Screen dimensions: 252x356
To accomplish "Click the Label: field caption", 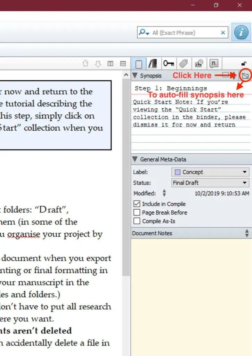I will coord(140,172).
